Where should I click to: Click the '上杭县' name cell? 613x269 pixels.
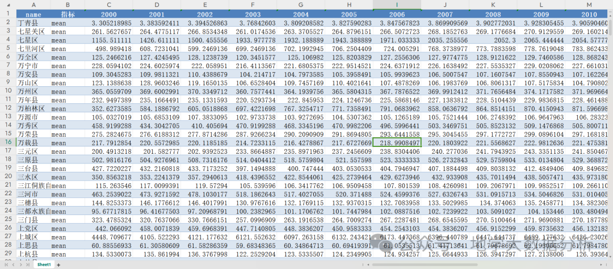(x=33, y=253)
